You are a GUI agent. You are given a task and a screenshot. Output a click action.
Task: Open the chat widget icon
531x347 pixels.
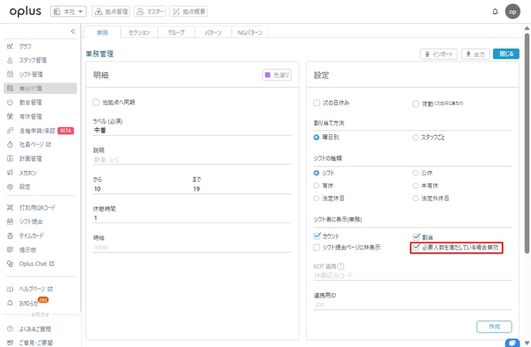[x=511, y=342]
